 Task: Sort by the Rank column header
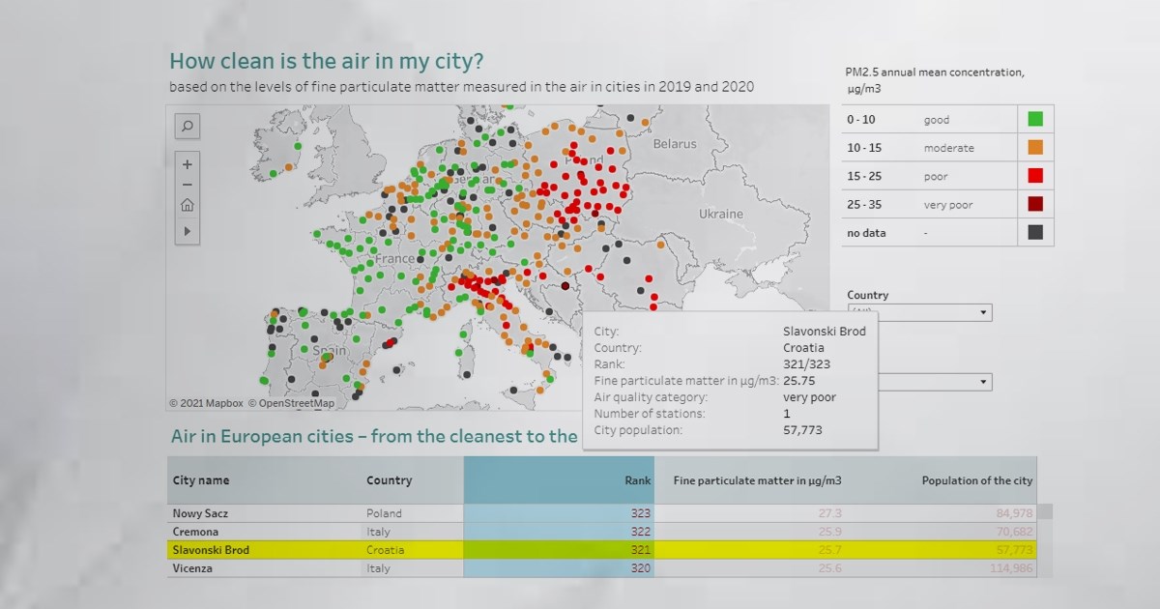558,480
